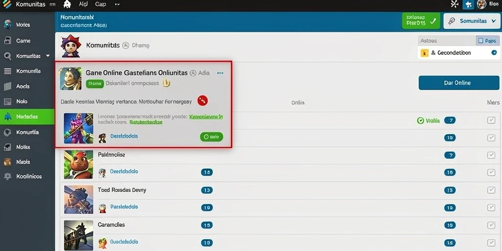Click the search icon beside Komunitas in sidebar

point(7,56)
